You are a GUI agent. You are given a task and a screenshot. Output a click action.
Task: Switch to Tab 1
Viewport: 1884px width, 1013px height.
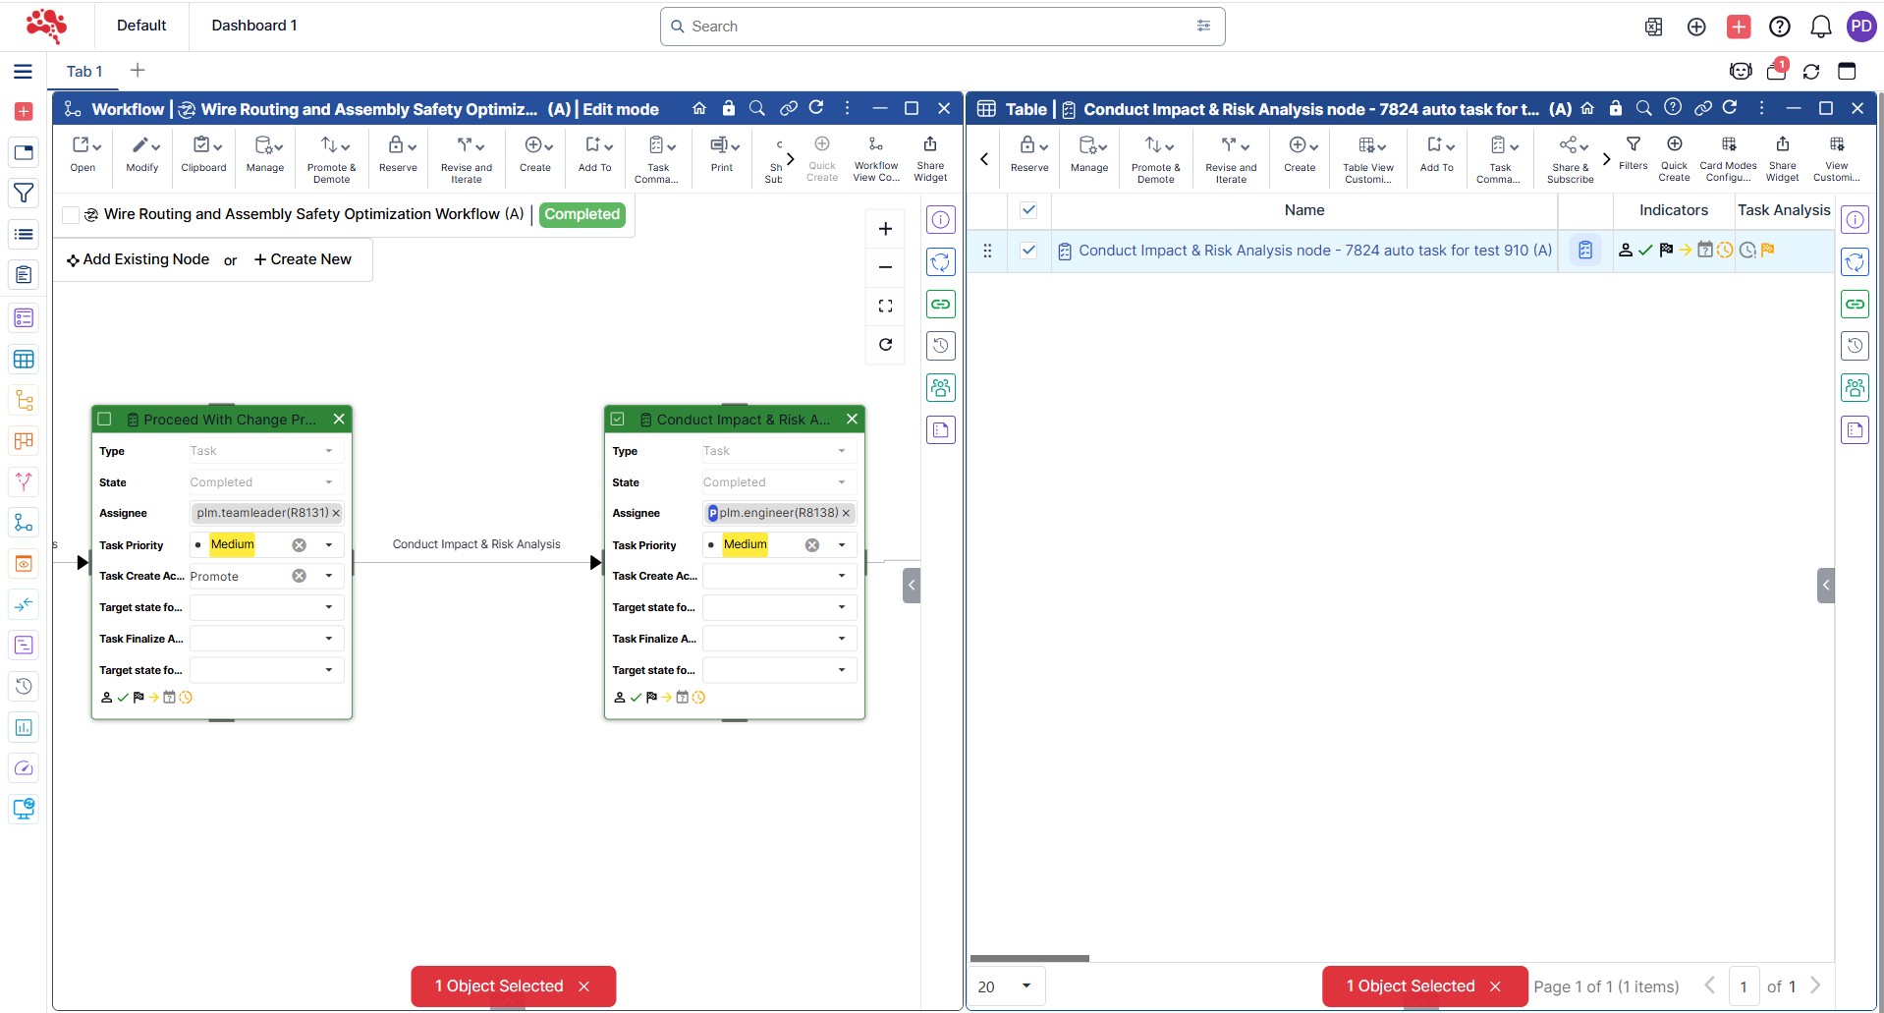click(x=84, y=72)
